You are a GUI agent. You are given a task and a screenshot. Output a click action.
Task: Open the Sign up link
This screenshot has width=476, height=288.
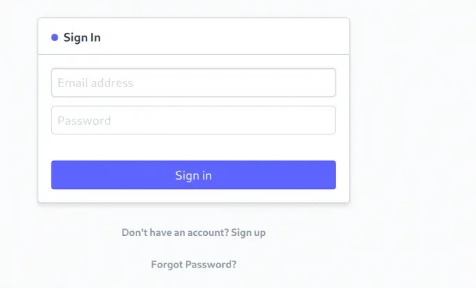click(x=248, y=232)
